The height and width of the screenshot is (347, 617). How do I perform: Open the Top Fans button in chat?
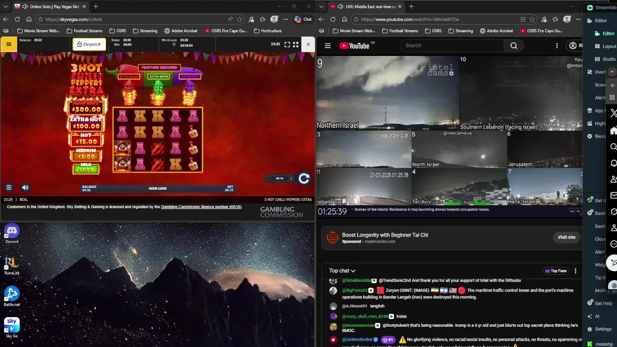point(556,271)
